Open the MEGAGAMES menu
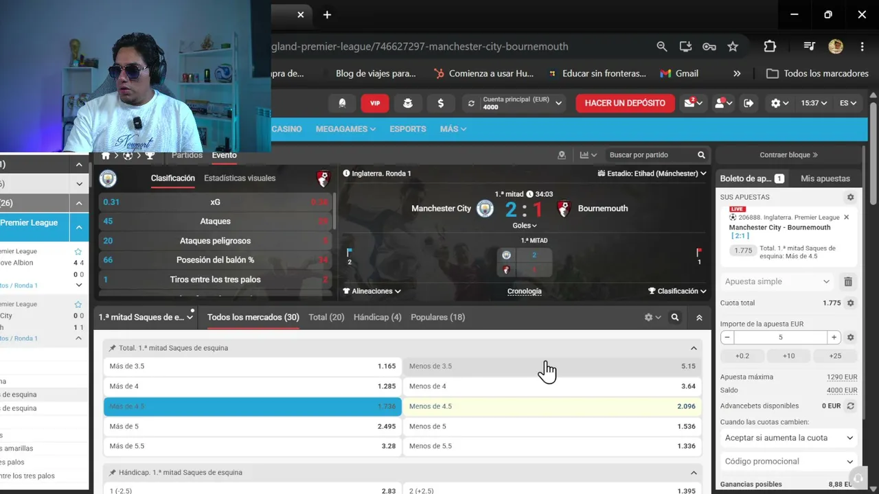Viewport: 879px width, 494px height. [x=345, y=129]
